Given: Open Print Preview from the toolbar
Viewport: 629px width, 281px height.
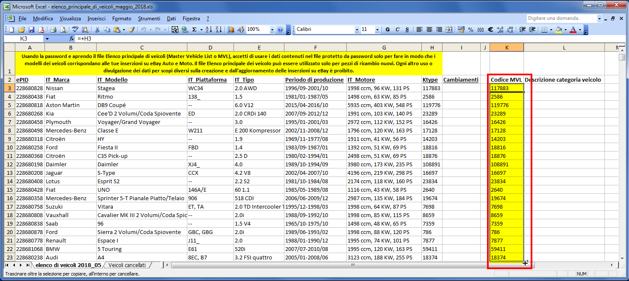Looking at the screenshot, I should 63,30.
